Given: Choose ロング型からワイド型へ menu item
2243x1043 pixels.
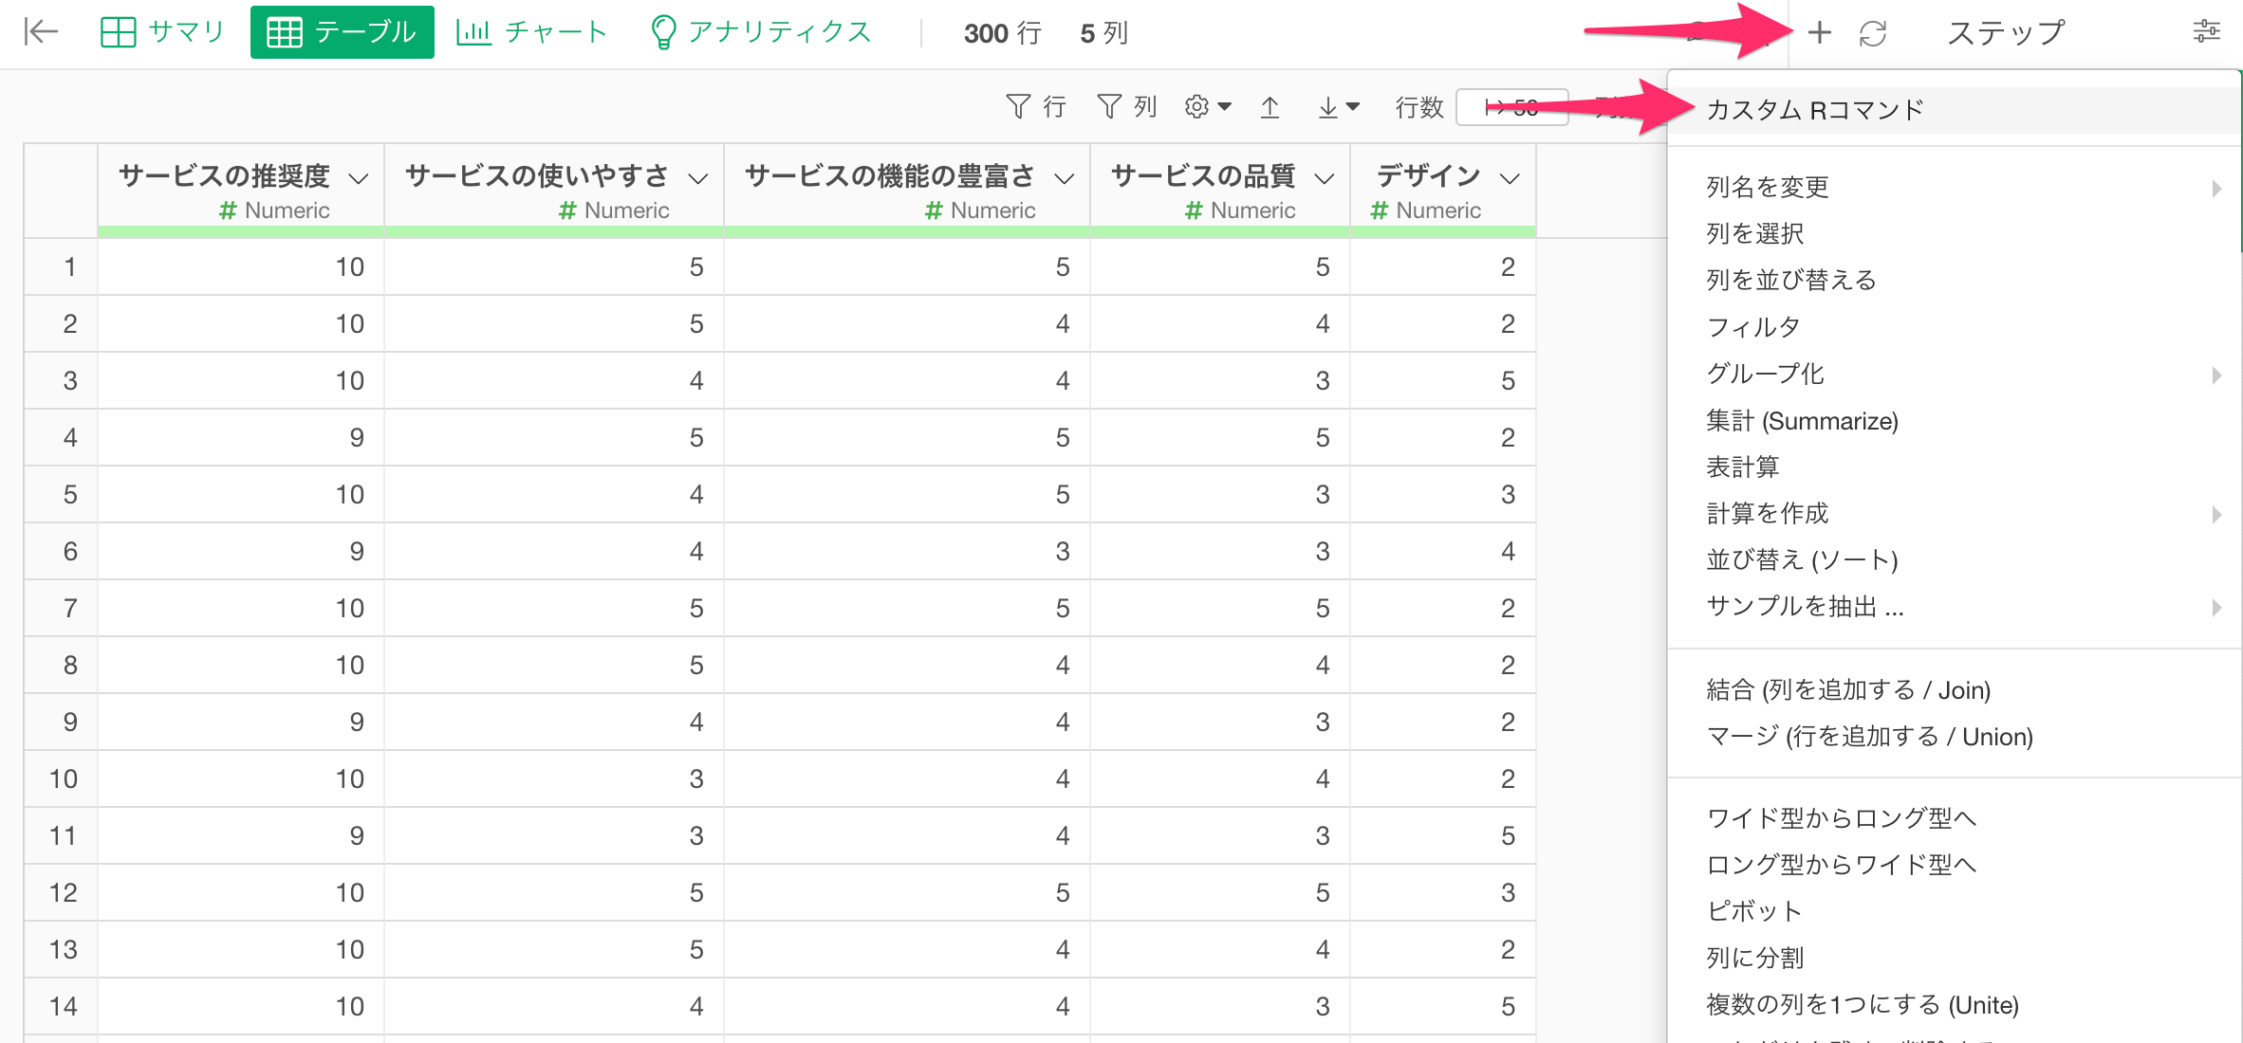Looking at the screenshot, I should tap(1954, 865).
